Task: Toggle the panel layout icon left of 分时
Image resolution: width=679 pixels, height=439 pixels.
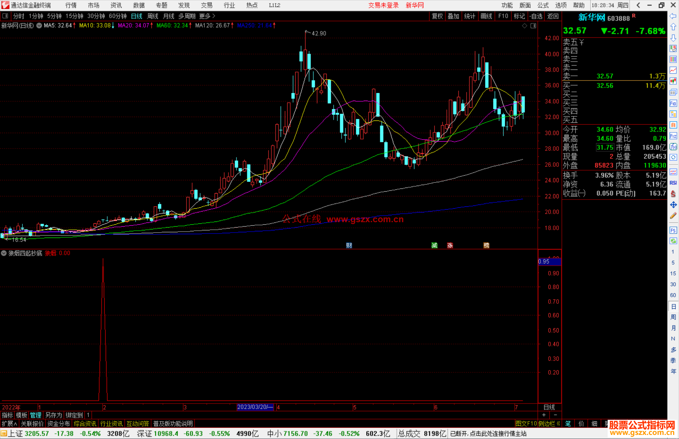Action: 5,16
